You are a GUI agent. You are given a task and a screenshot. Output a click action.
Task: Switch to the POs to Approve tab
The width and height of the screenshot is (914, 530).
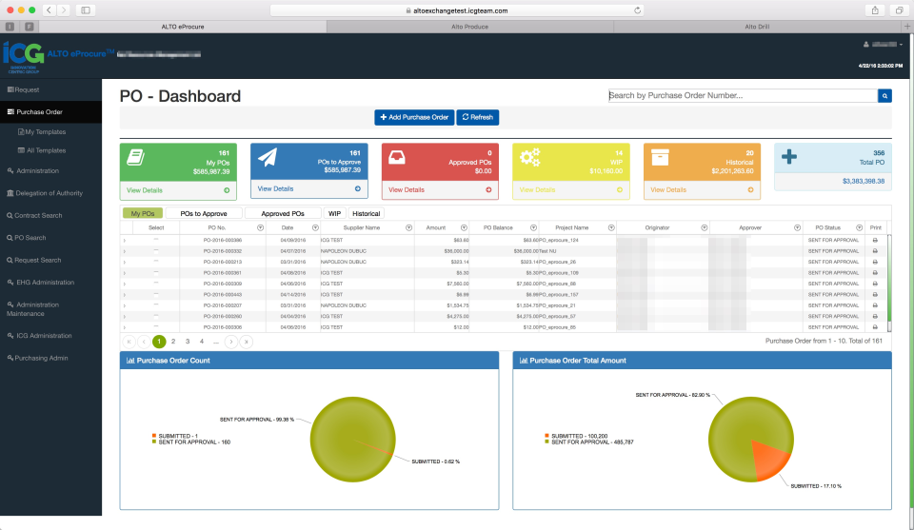[204, 214]
